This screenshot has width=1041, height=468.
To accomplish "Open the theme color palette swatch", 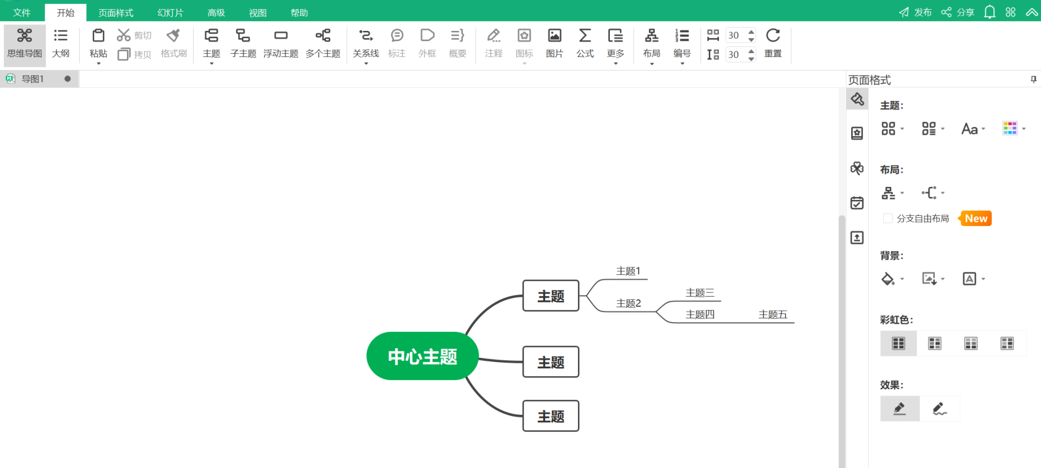I will click(x=1010, y=129).
